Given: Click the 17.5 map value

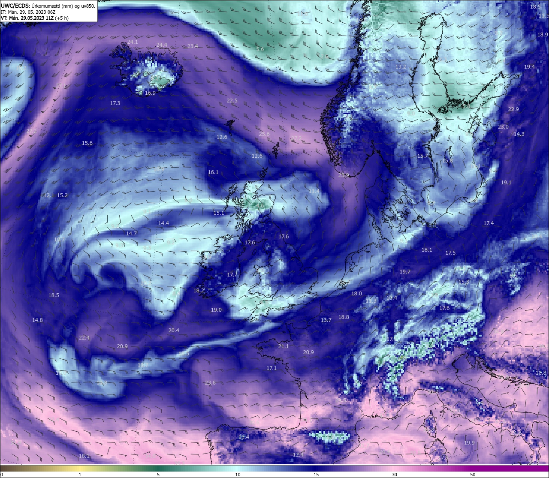Looking at the screenshot, I should coord(450,253).
